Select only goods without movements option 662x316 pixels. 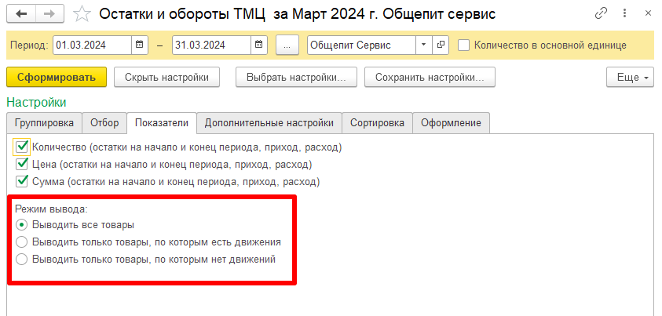(22, 260)
